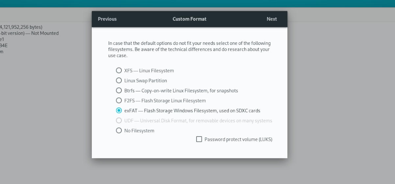
Task: Click the 'XFS — Linux Filesystem' label text
Action: [x=149, y=71]
